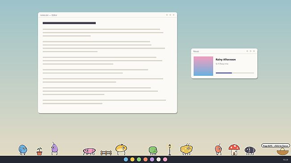
Task: Click the dark striped beetle creature
Action: pyautogui.click(x=250, y=151)
